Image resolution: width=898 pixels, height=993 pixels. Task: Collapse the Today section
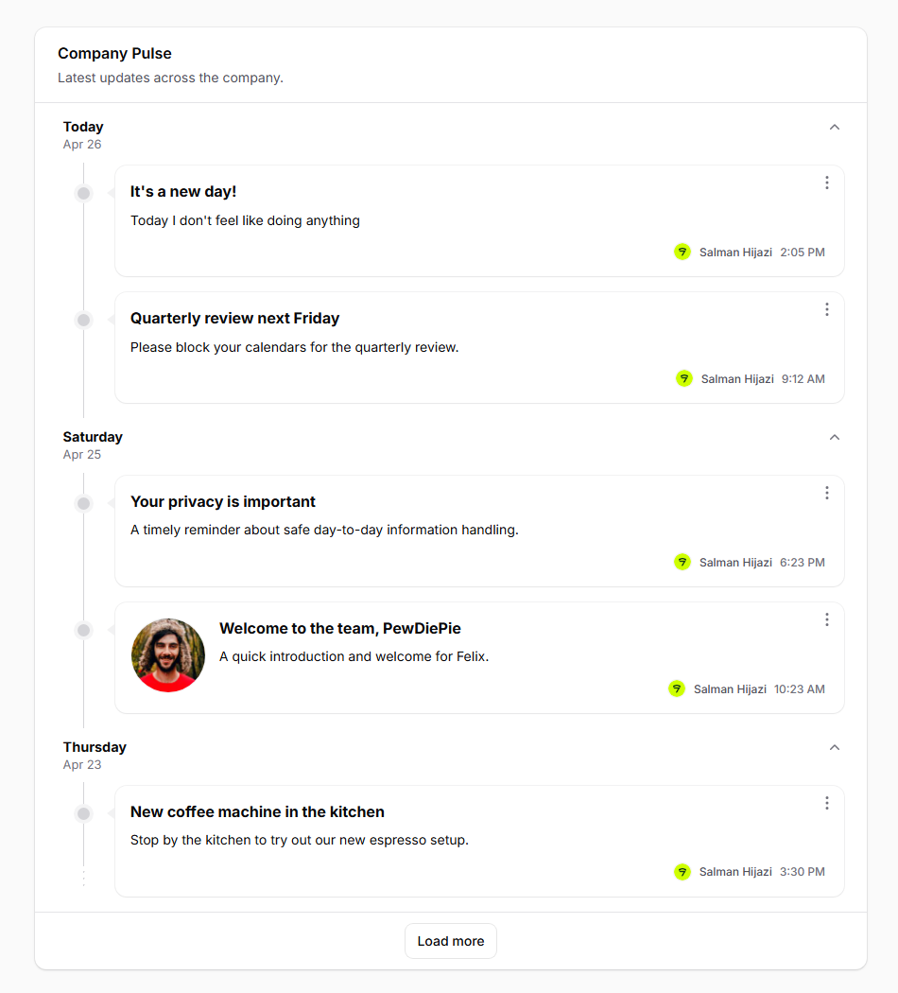pyautogui.click(x=835, y=126)
